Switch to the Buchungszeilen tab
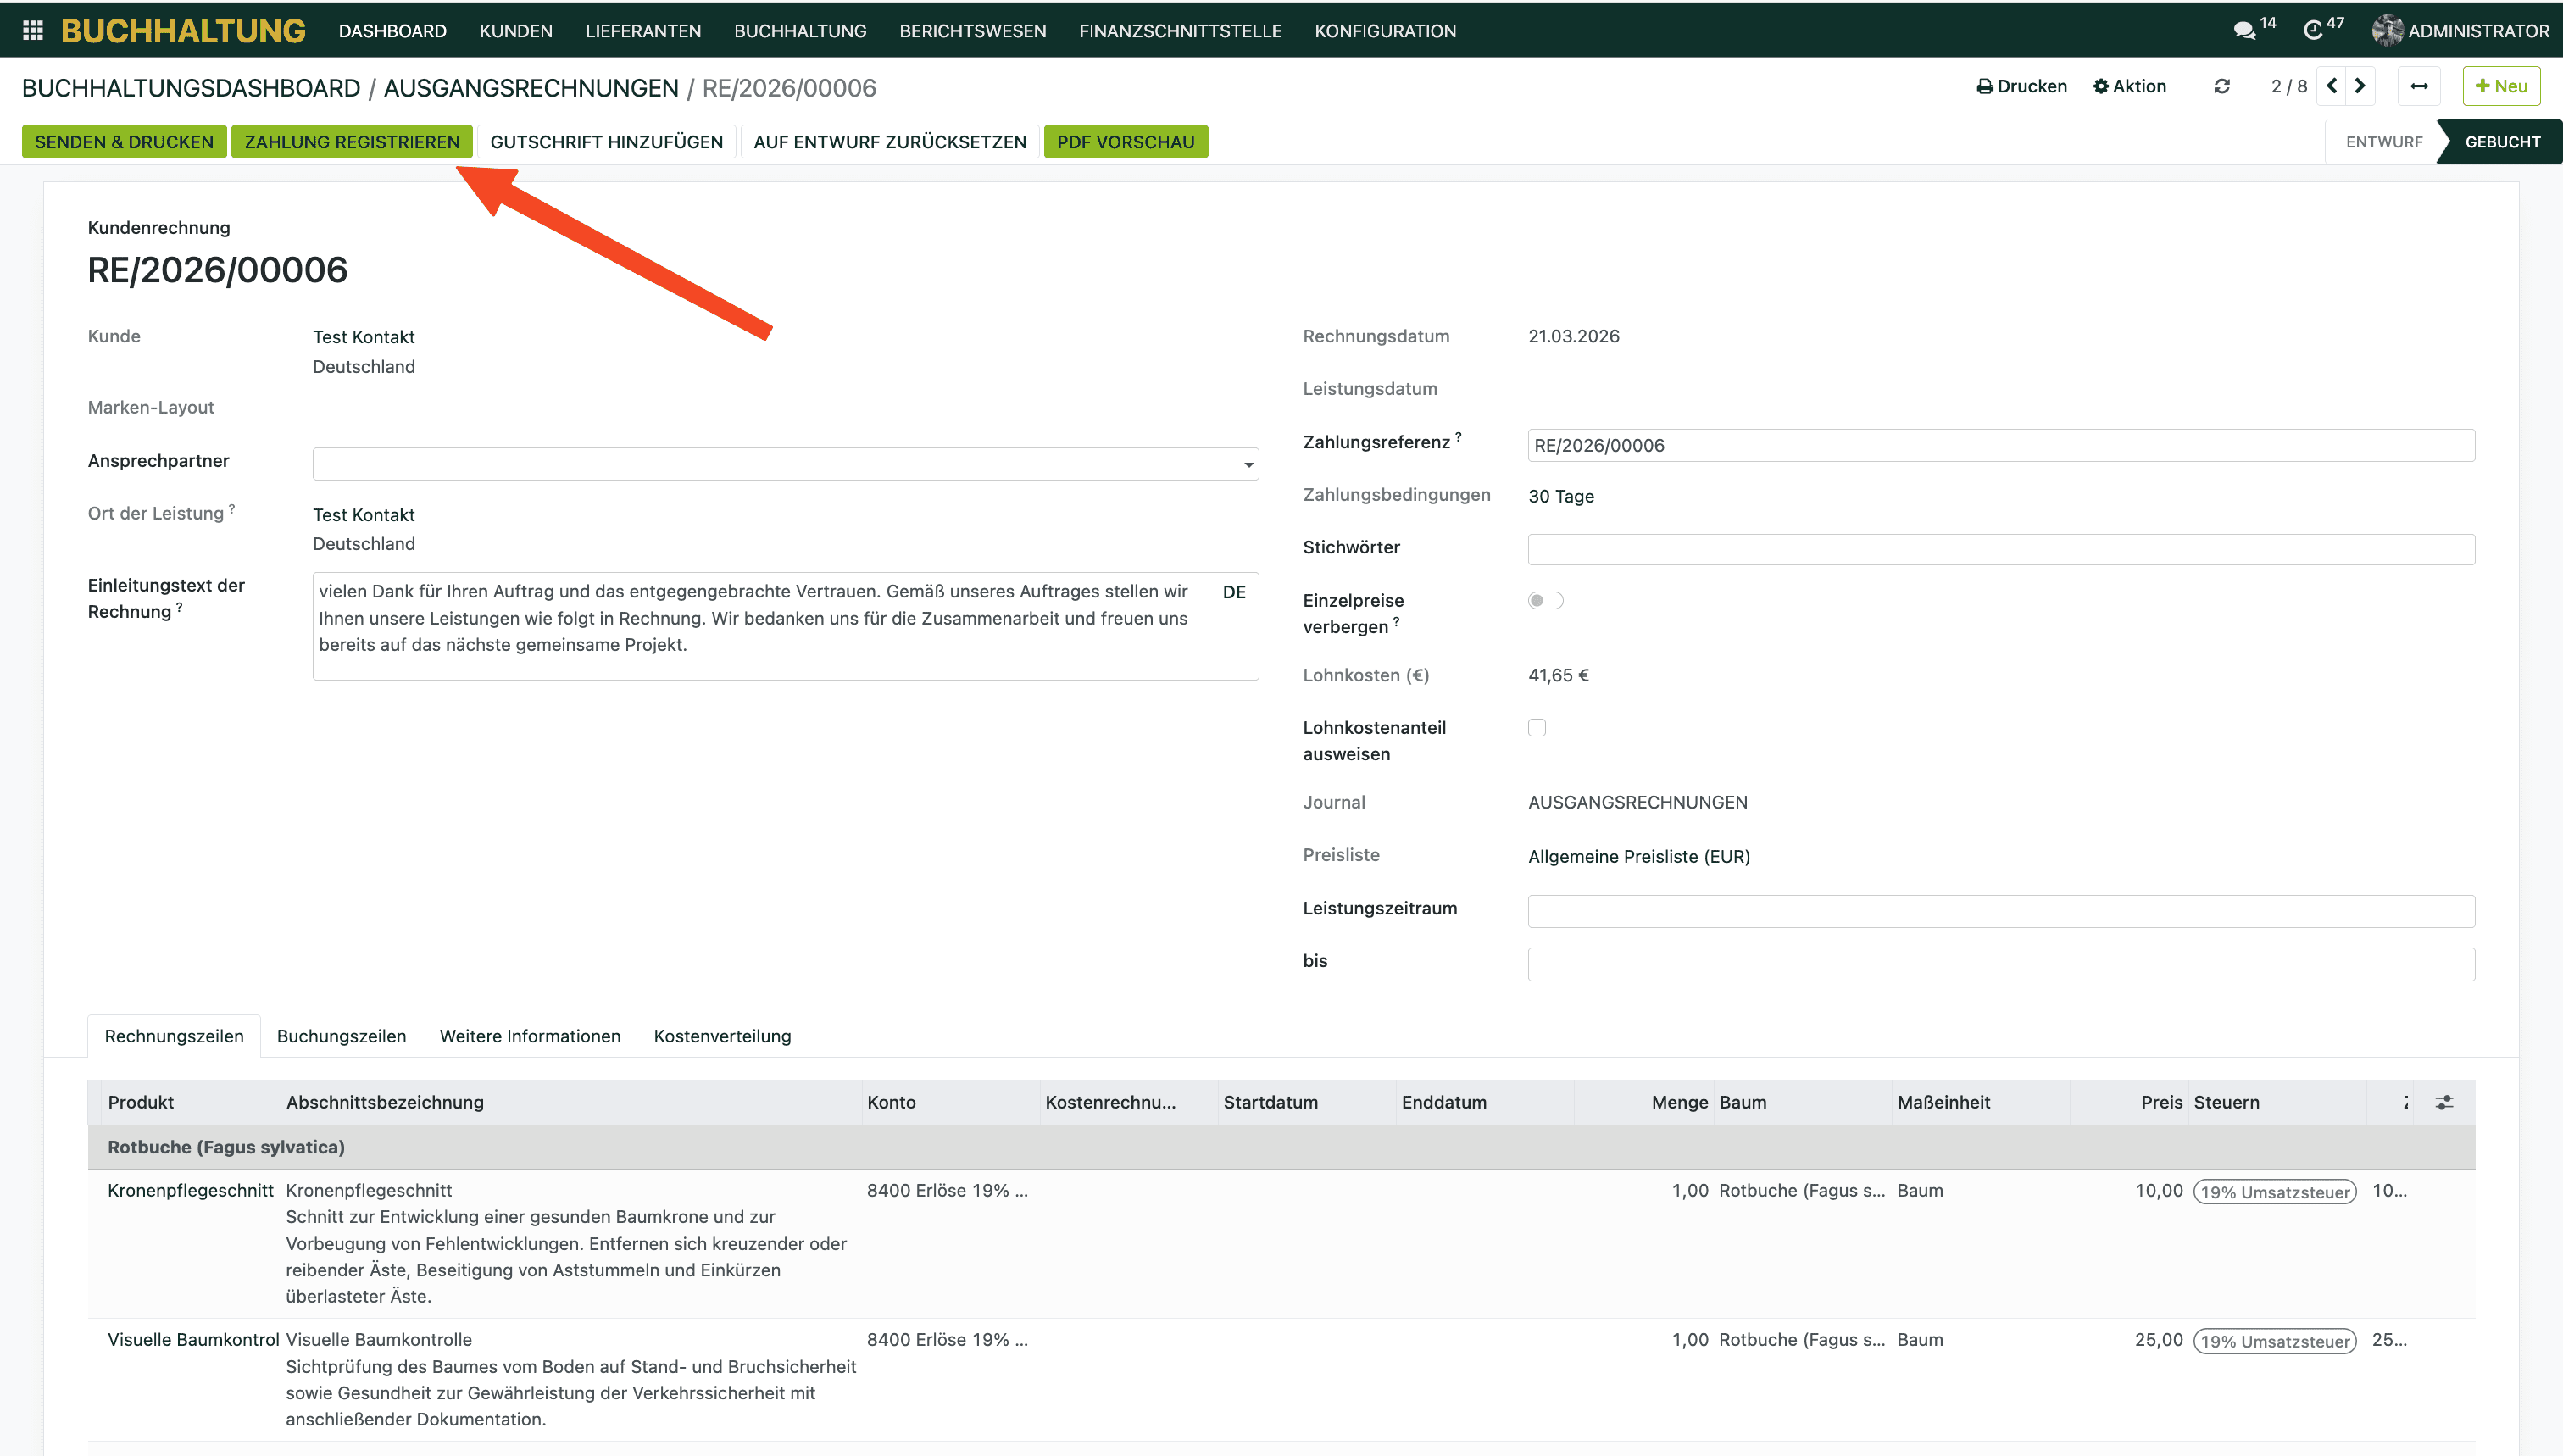Screen dimensions: 2563x1456 (341, 1036)
